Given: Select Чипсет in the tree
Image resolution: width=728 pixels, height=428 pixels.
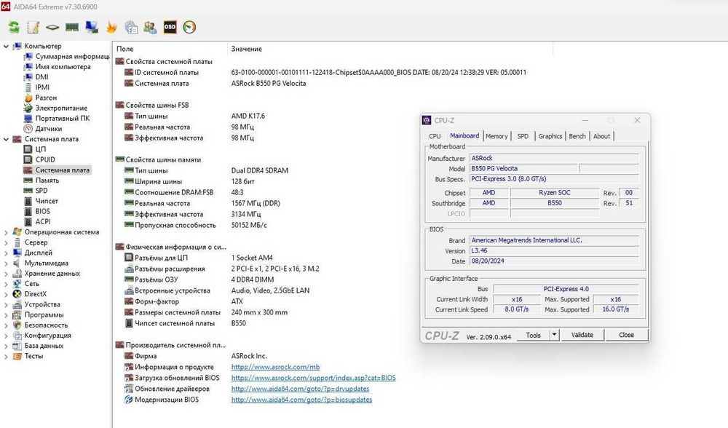Looking at the screenshot, I should (x=47, y=201).
